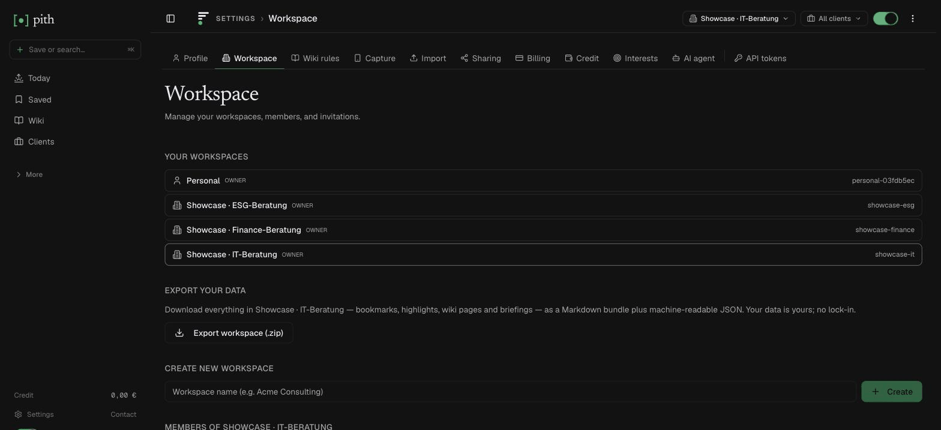Click the SETTINGS breadcrumb

[235, 19]
